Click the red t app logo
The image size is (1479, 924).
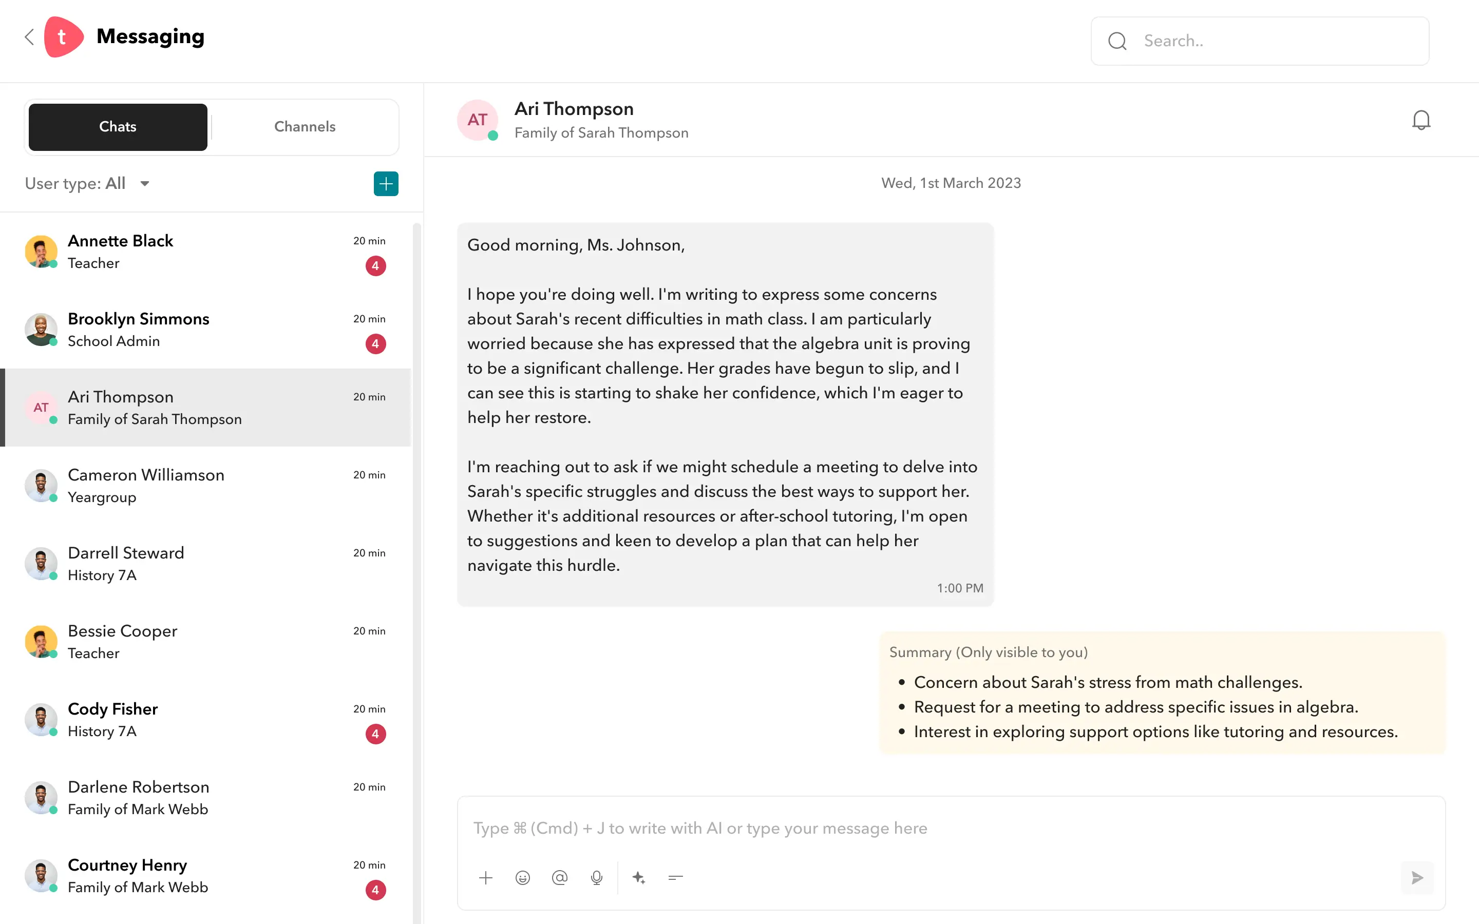63,37
